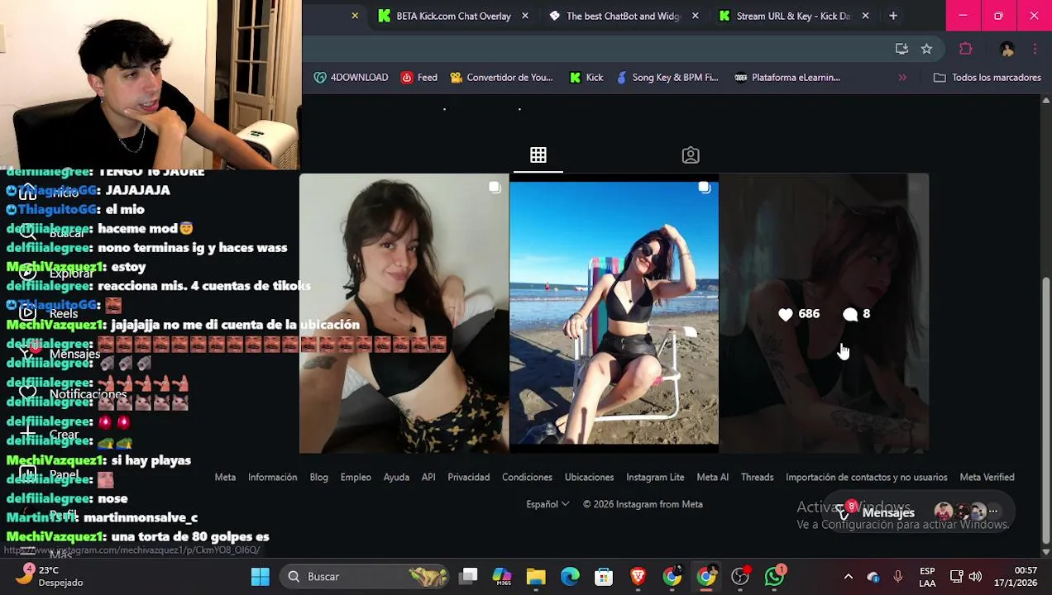Close the BETA Kick.com Chat Overlay tab
Screen dimensions: 1052x595
(x=525, y=16)
